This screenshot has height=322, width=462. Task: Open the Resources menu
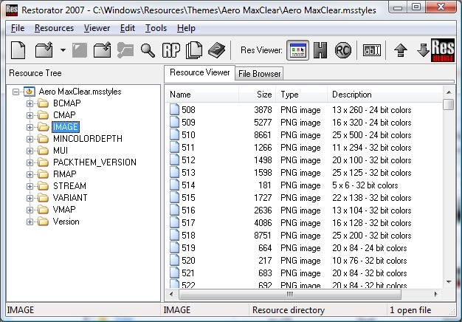(x=54, y=28)
